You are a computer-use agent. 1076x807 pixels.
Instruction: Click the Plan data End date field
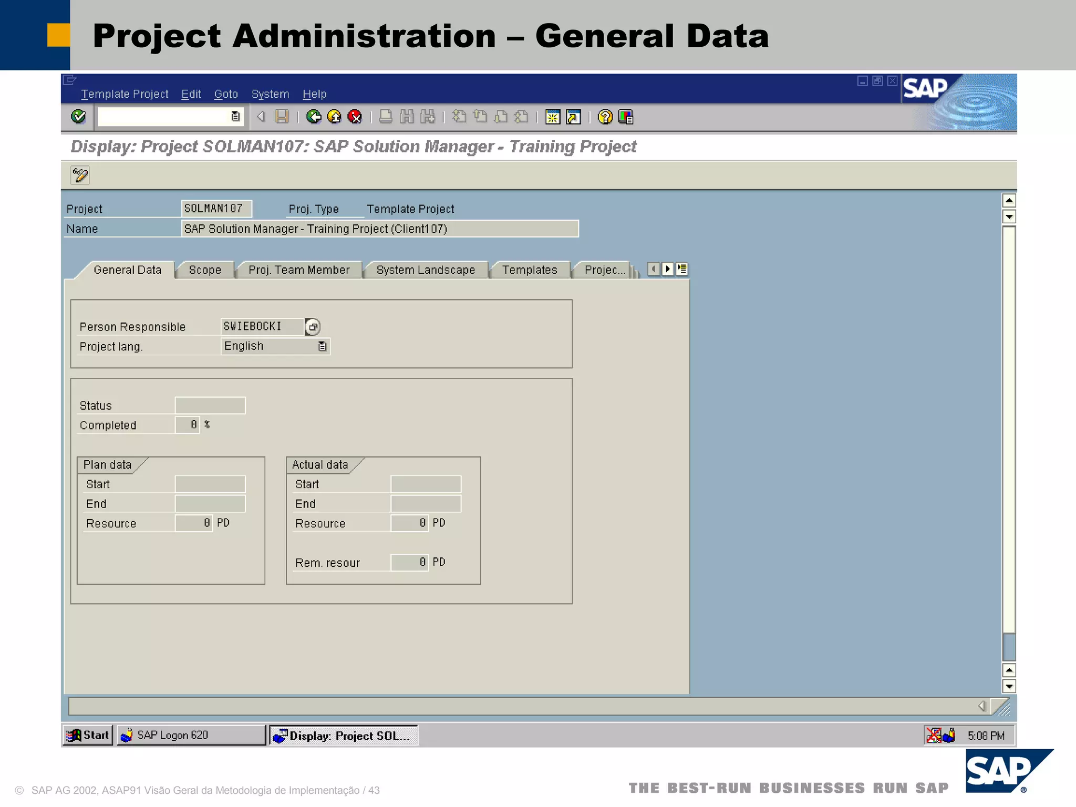coord(210,503)
